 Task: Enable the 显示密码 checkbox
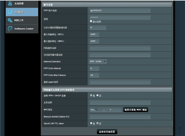coord(91,22)
